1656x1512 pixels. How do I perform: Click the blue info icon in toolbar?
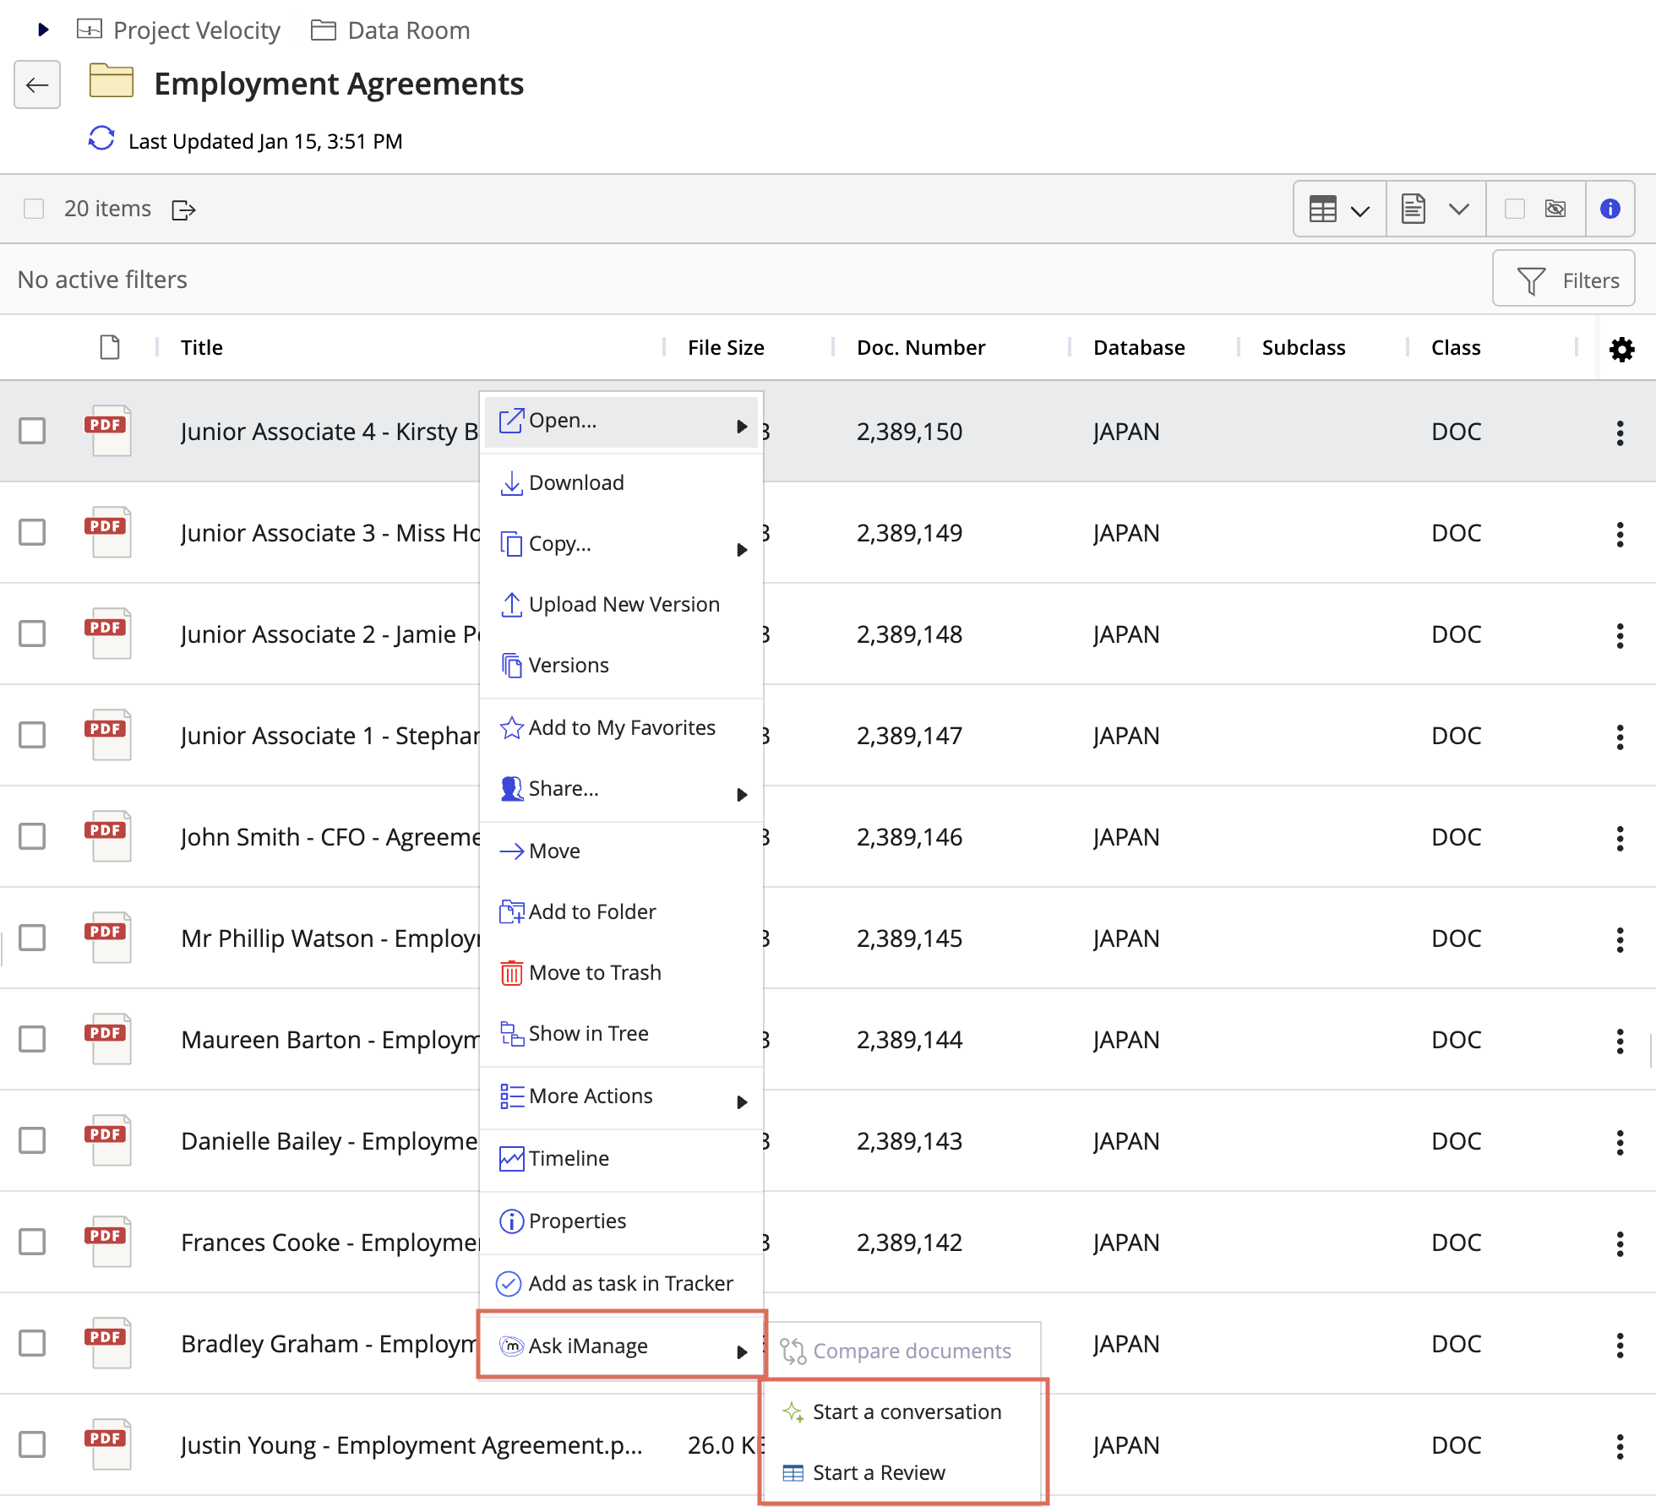(1610, 209)
